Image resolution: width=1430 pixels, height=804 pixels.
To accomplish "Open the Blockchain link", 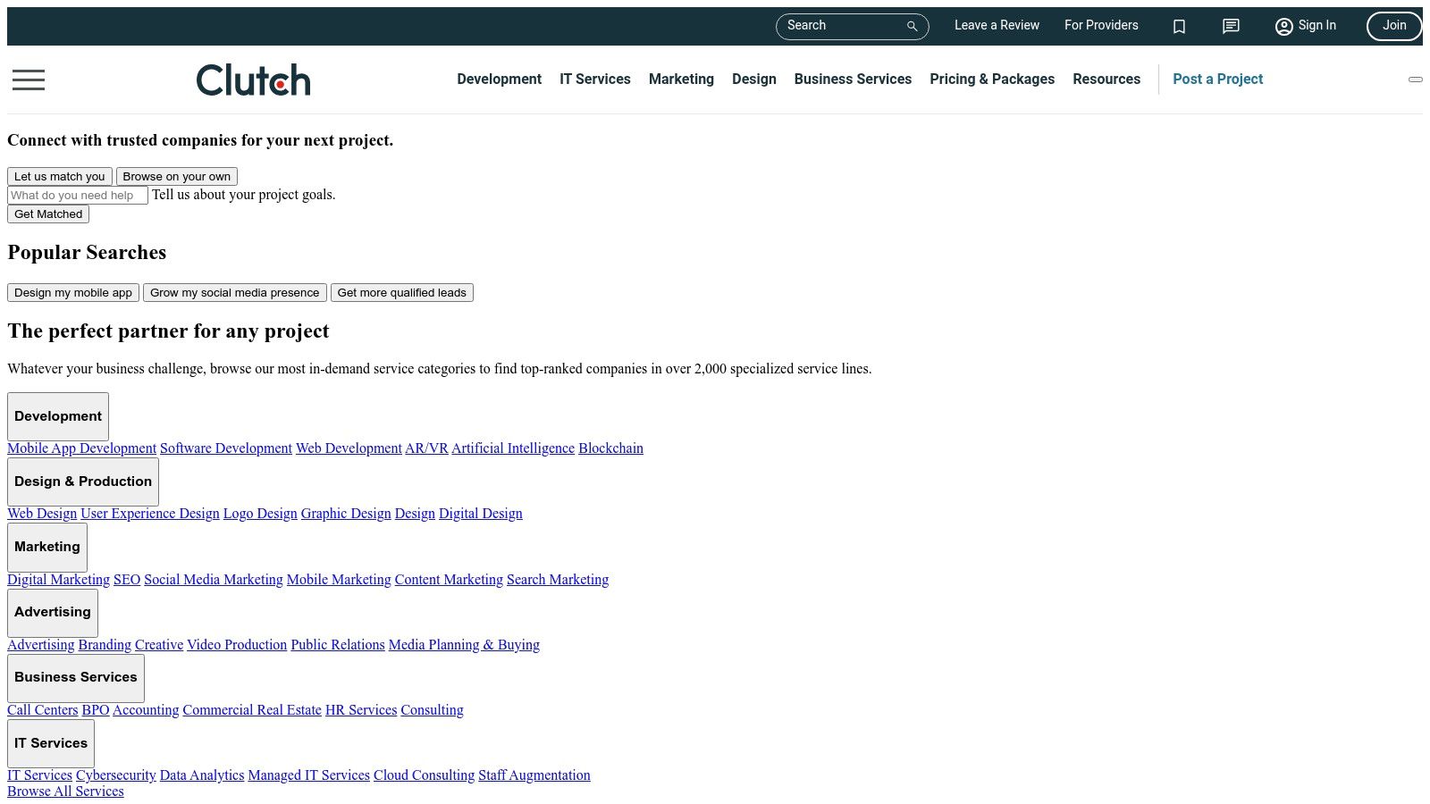I will pyautogui.click(x=610, y=448).
